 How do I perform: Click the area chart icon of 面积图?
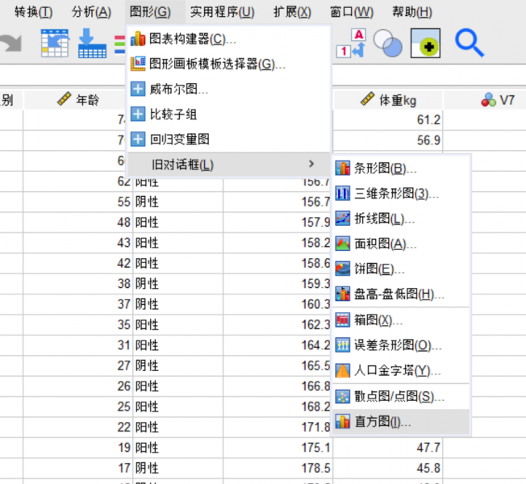(x=343, y=244)
